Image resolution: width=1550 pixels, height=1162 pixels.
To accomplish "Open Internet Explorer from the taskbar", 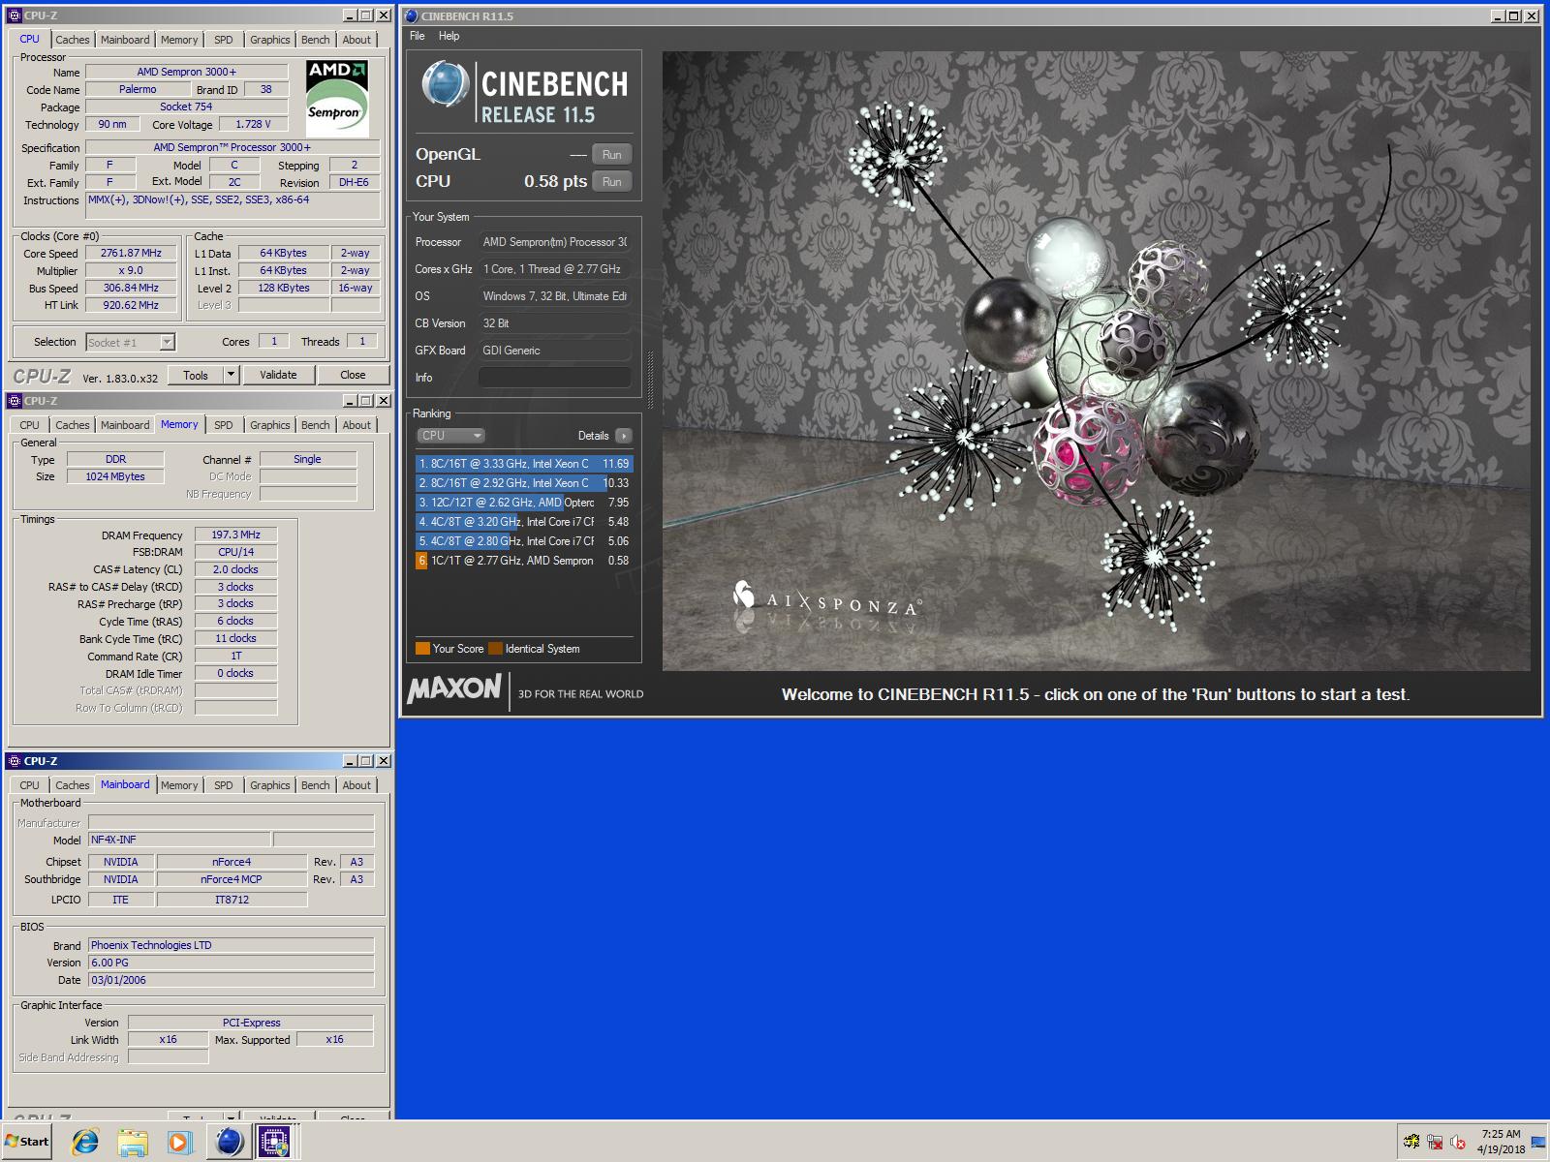I will point(85,1143).
